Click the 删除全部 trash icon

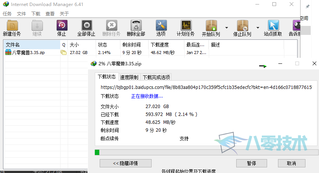136,26
